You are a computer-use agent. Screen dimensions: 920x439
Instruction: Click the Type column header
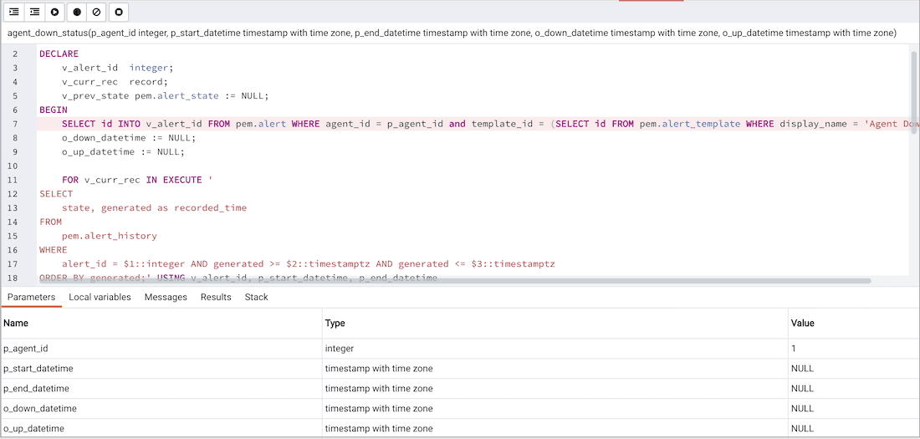335,323
